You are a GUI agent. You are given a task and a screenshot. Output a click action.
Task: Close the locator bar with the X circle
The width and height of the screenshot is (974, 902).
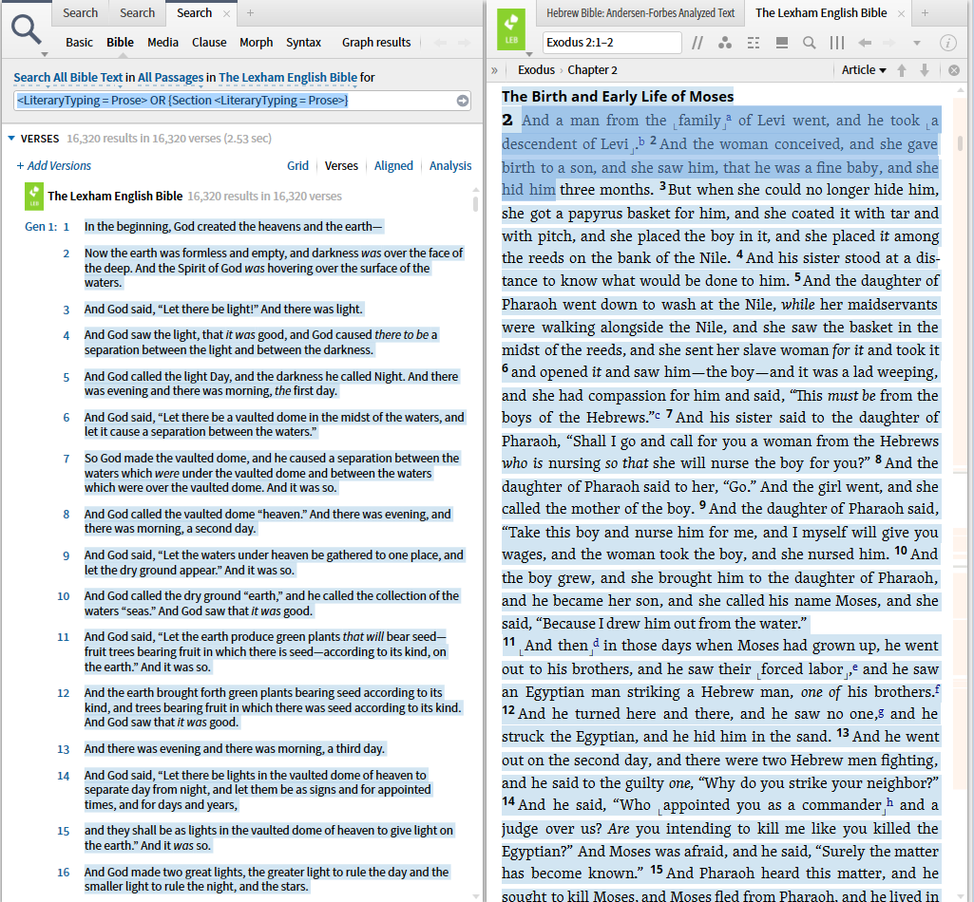pyautogui.click(x=954, y=70)
